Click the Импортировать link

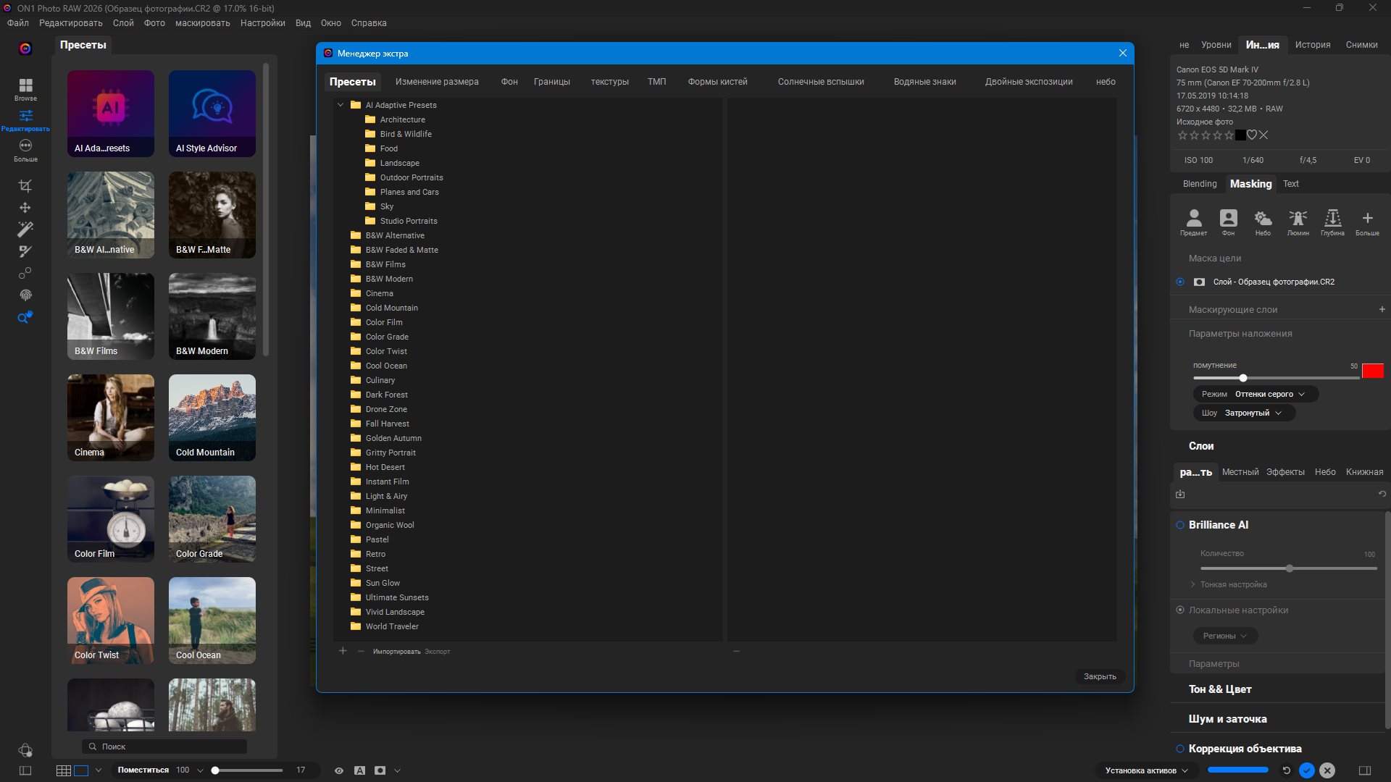tap(396, 652)
